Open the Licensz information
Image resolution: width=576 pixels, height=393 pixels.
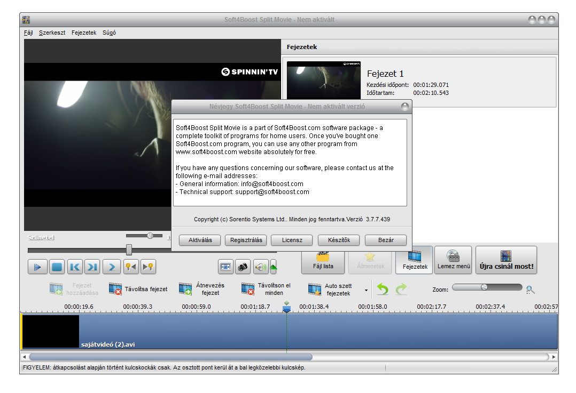[x=292, y=240]
